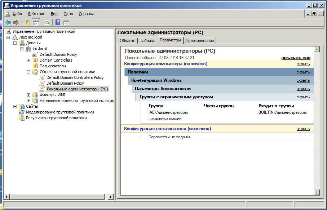This screenshot has height=210, width=327.
Task: Click скрыть link beside Параметры безопасности
Action: 303,89
